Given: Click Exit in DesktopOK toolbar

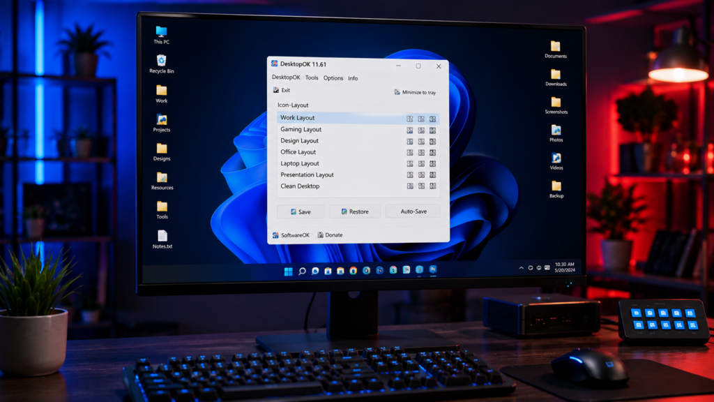Looking at the screenshot, I should click(282, 90).
